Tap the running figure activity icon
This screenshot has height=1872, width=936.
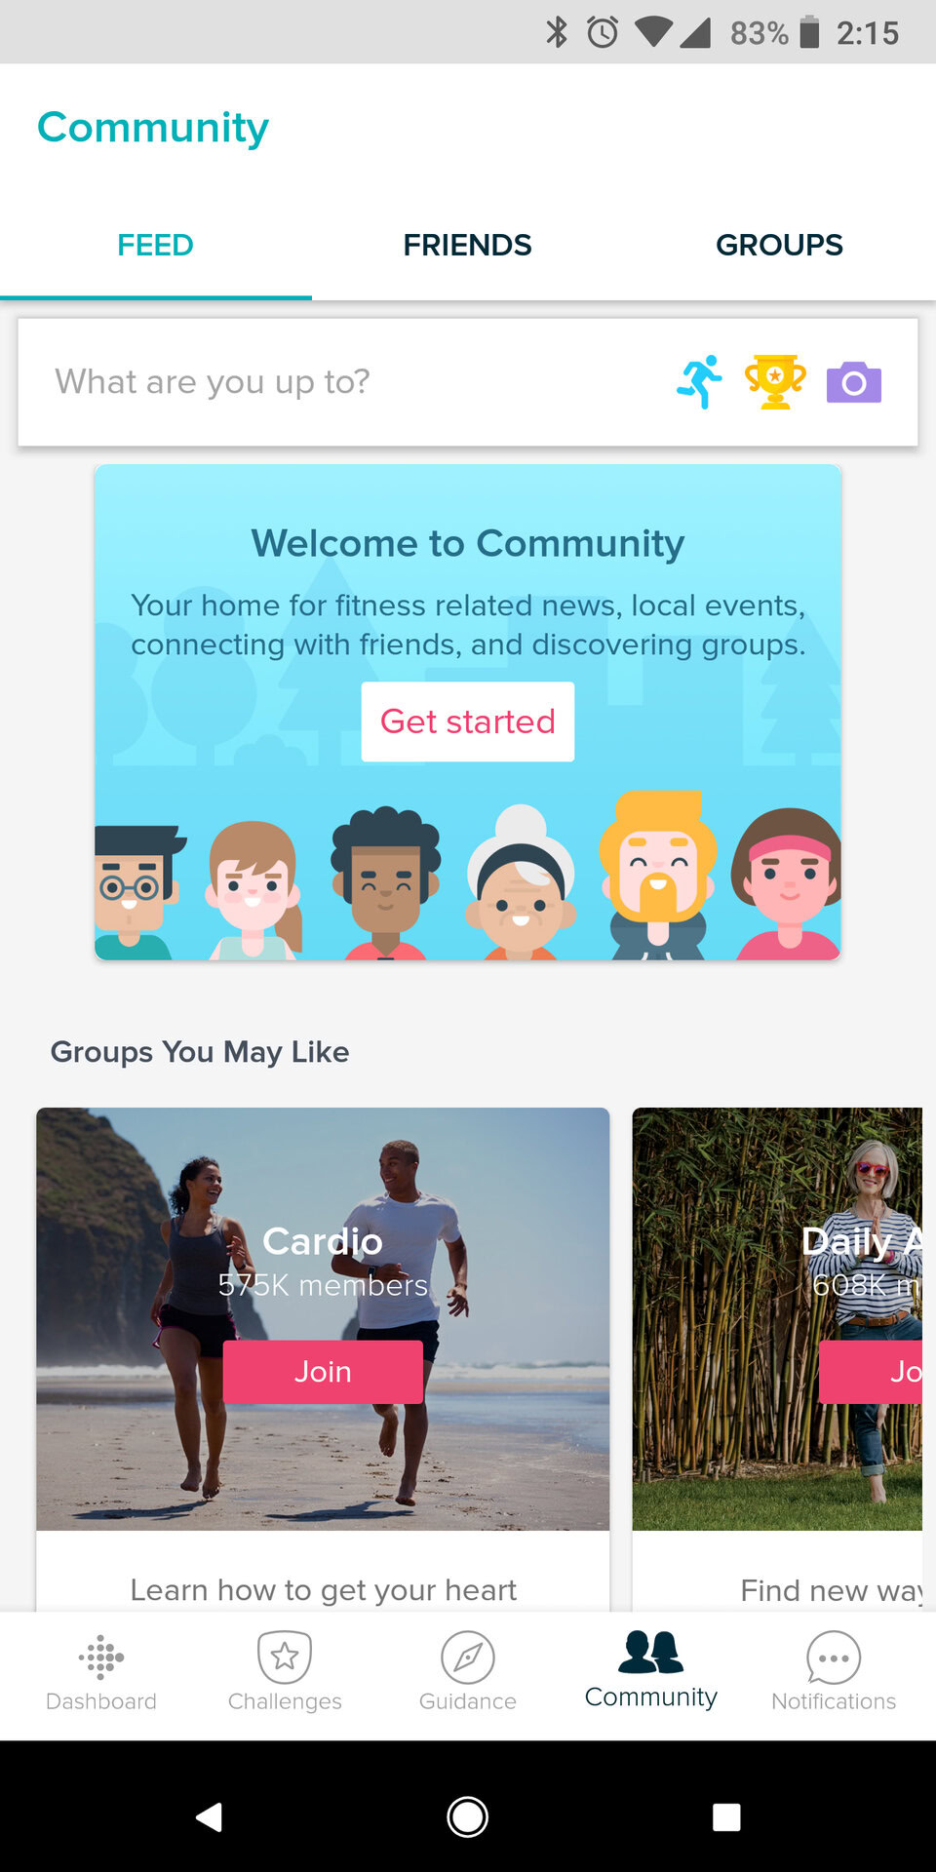pyautogui.click(x=699, y=381)
